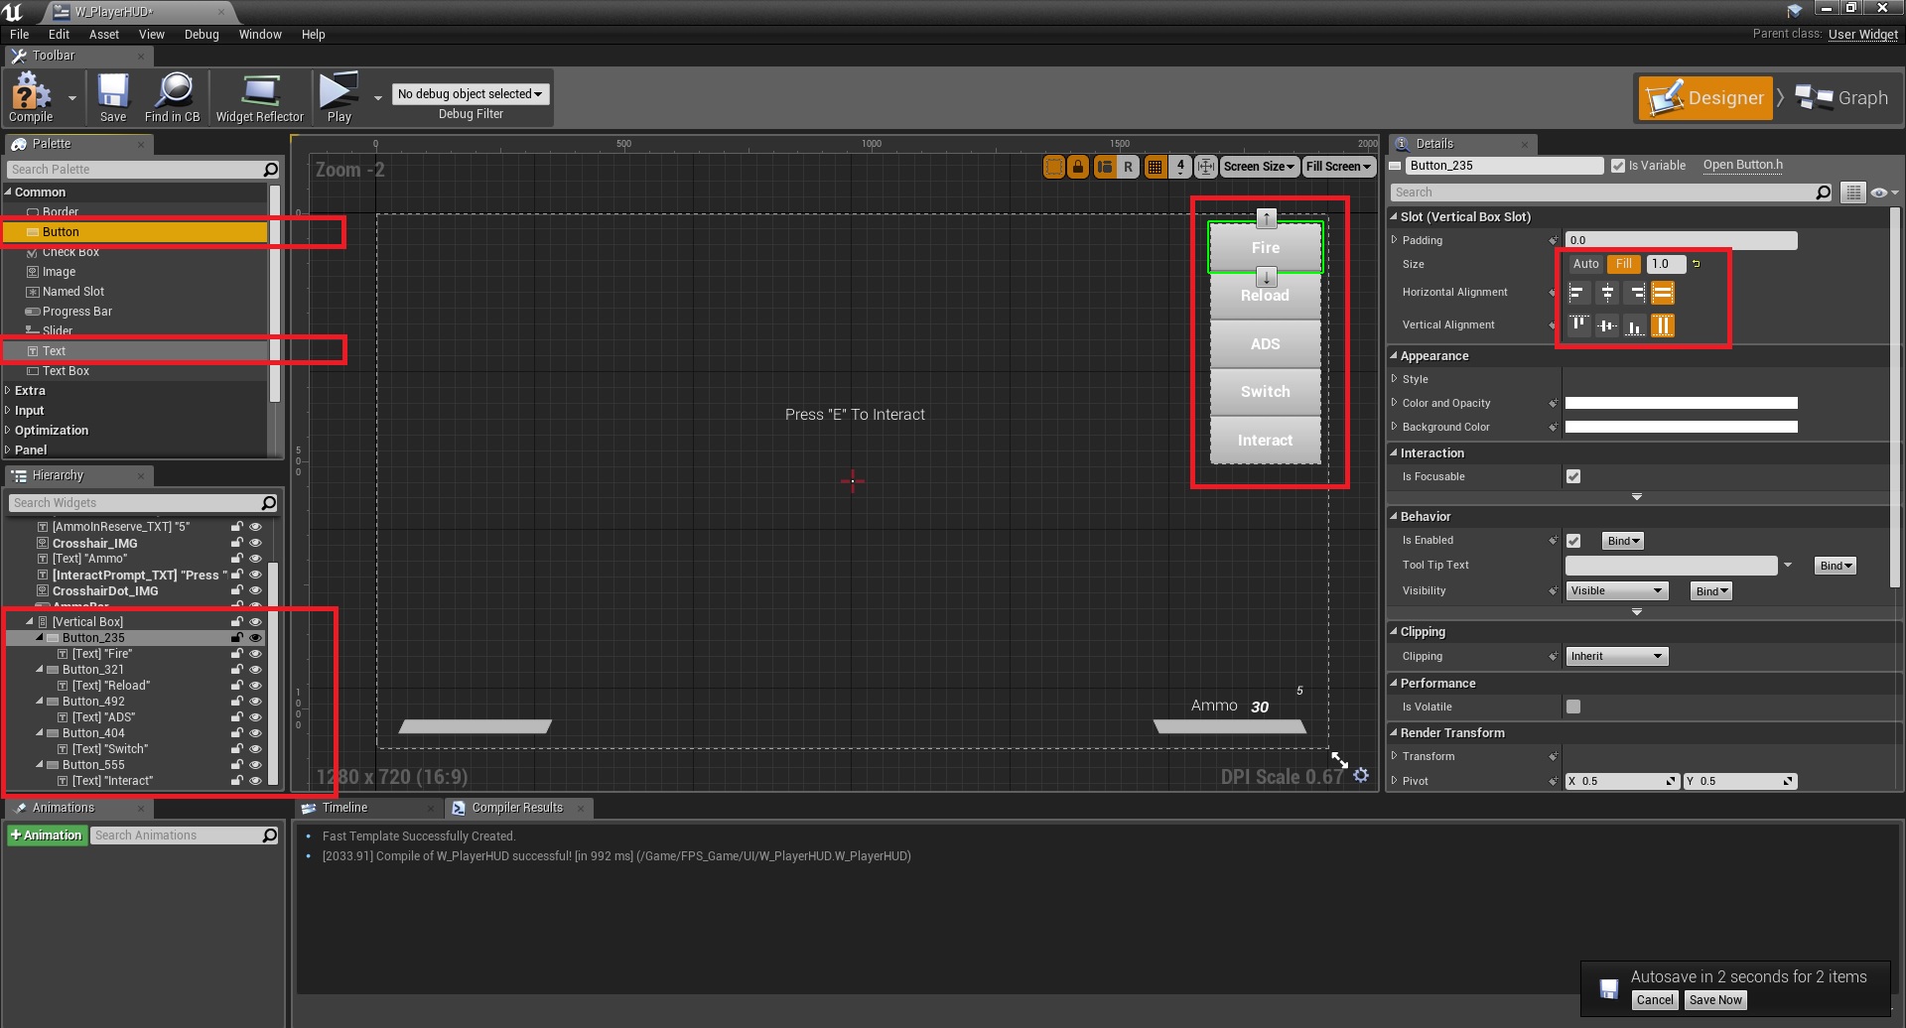Hide Button_321 using its eye icon
Viewport: 1906px width, 1028px height.
click(255, 670)
